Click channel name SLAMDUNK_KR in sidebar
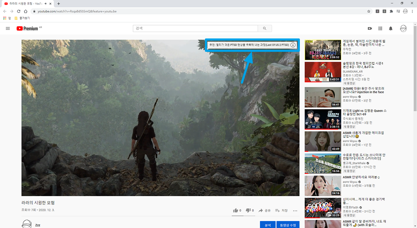The height and width of the screenshot is (228, 417). pos(353,71)
